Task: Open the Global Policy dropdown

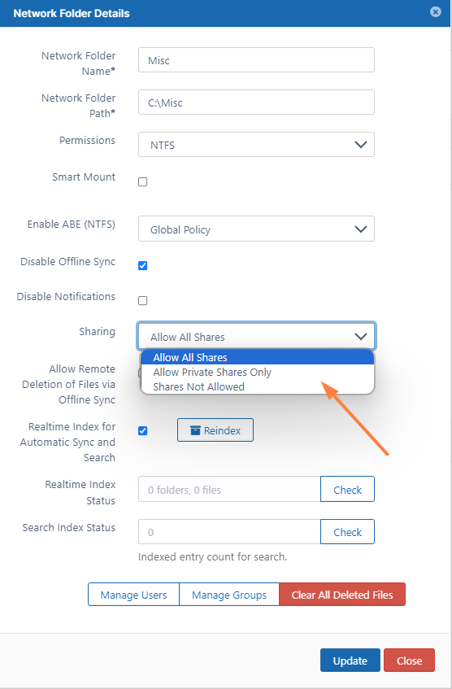Action: click(x=256, y=229)
